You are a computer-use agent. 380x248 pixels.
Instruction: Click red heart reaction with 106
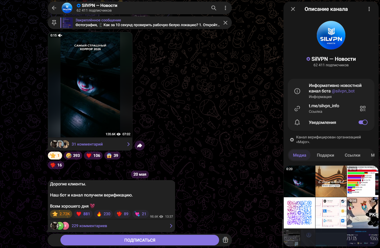click(x=93, y=156)
